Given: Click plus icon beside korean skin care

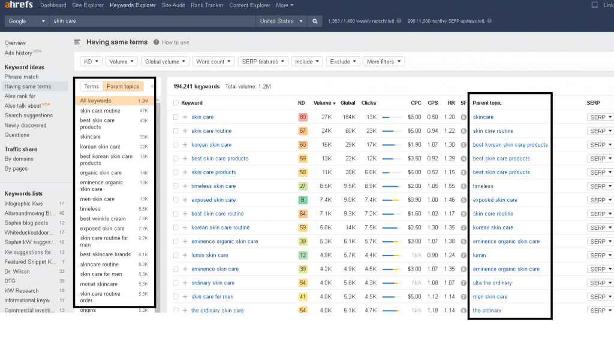Looking at the screenshot, I should 185,145.
